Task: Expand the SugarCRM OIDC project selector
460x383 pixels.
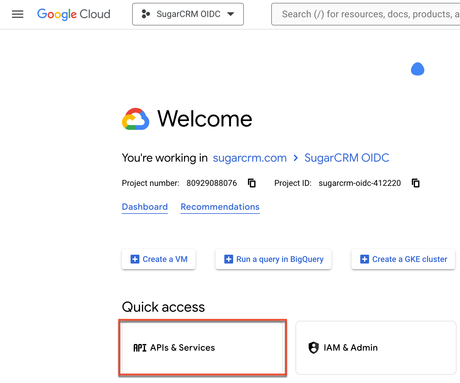Action: [x=188, y=14]
